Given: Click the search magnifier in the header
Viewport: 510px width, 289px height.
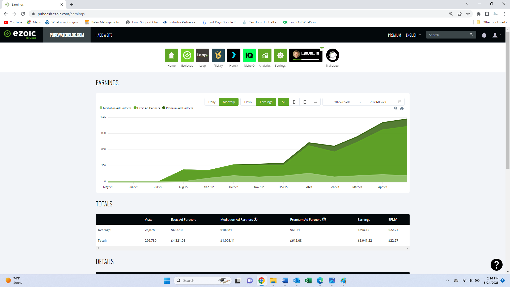Looking at the screenshot, I should [x=471, y=35].
